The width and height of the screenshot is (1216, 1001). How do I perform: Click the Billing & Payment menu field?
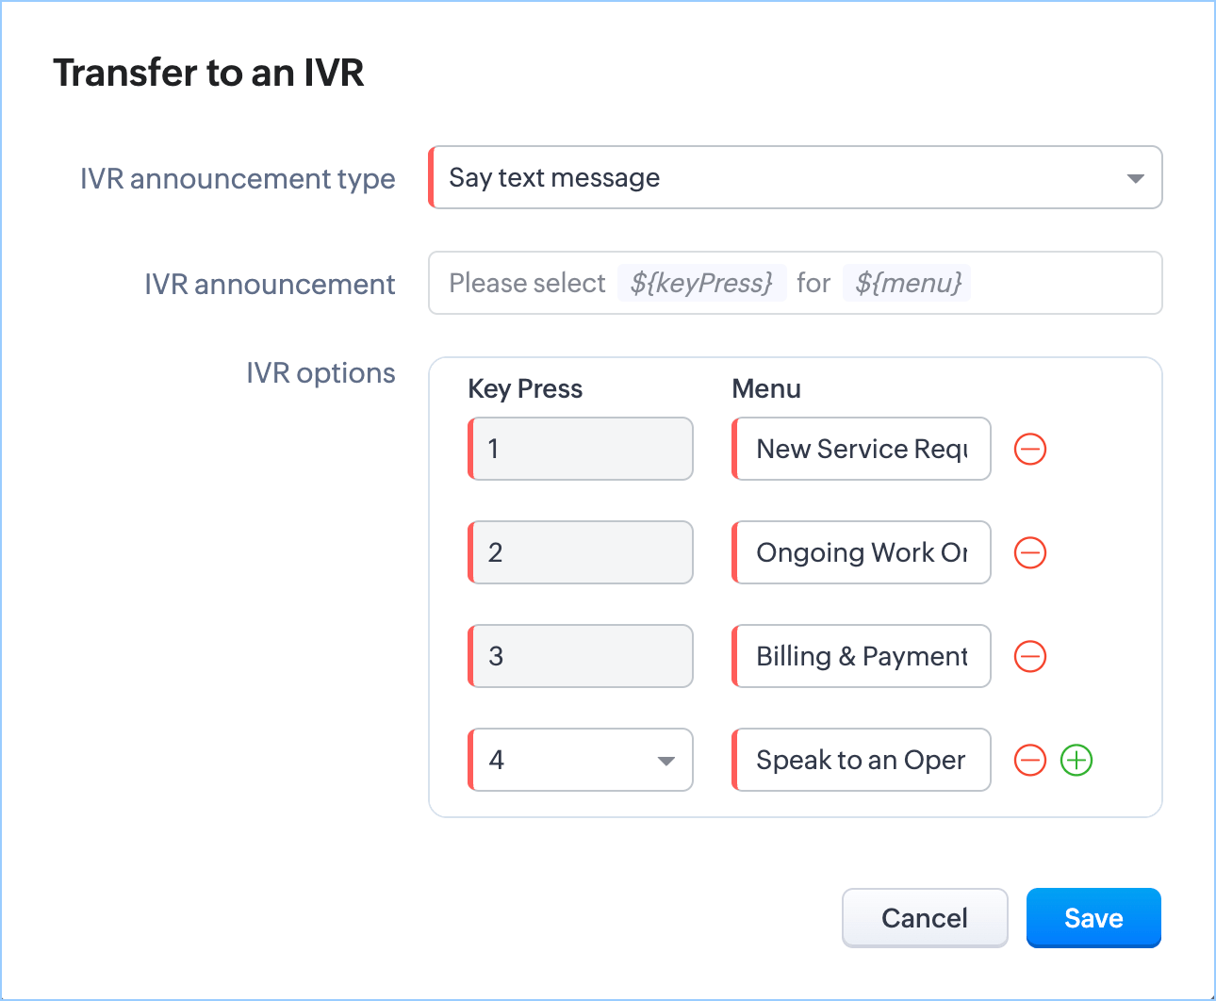tap(862, 656)
